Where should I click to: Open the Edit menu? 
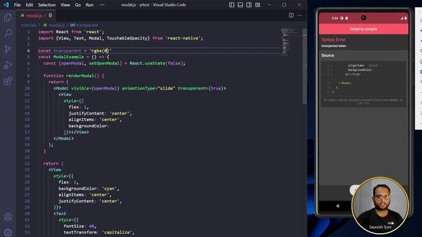[x=29, y=5]
